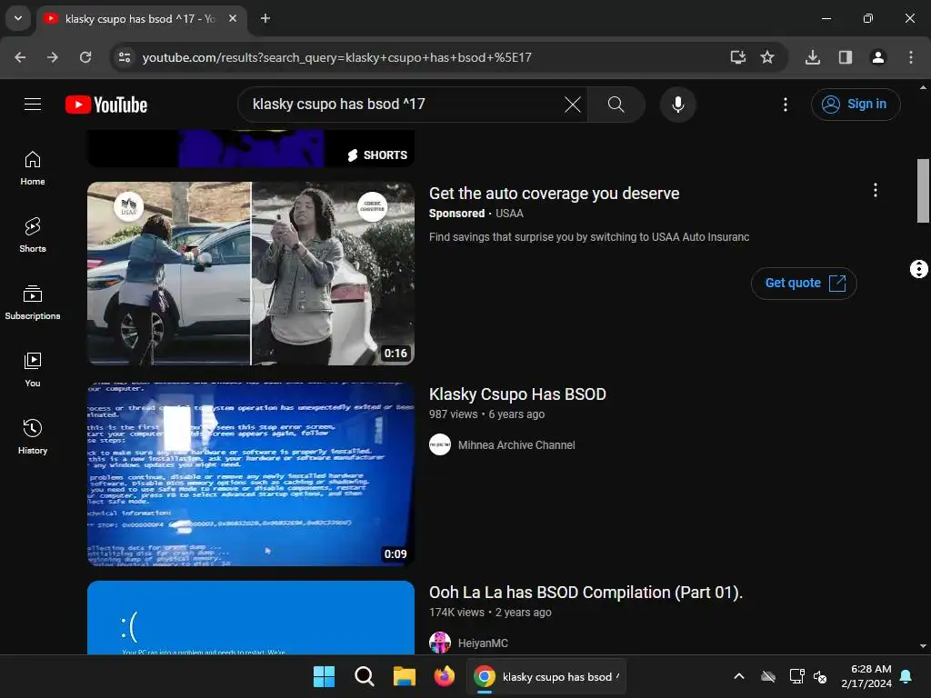The height and width of the screenshot is (698, 931).
Task: Open Chrome downloads
Action: 813,57
